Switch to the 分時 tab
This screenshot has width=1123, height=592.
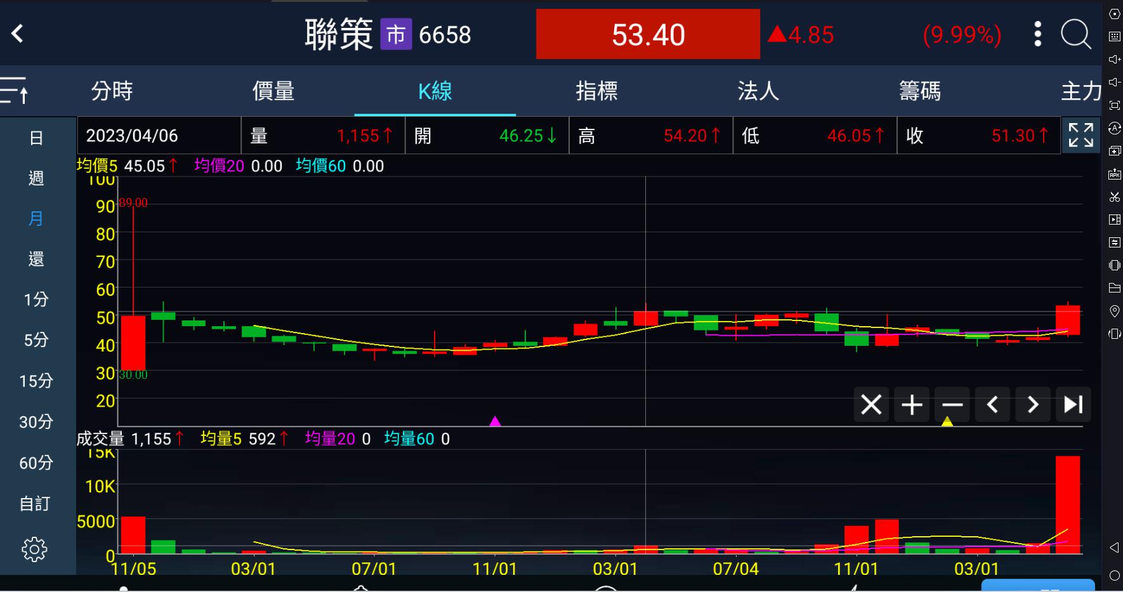point(112,91)
